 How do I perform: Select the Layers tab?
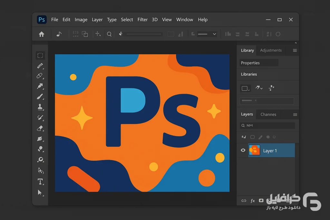pos(247,114)
